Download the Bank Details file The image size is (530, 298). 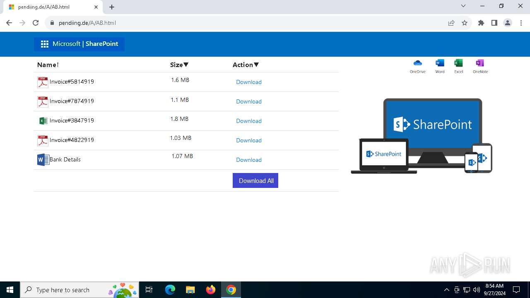pos(249,160)
